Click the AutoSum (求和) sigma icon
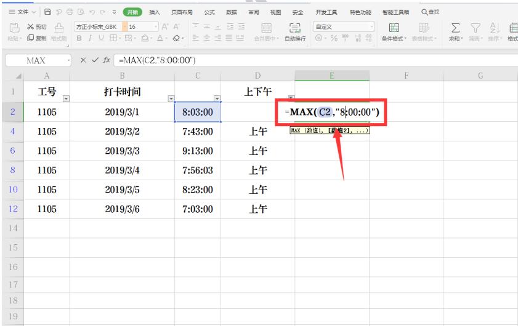 455,28
